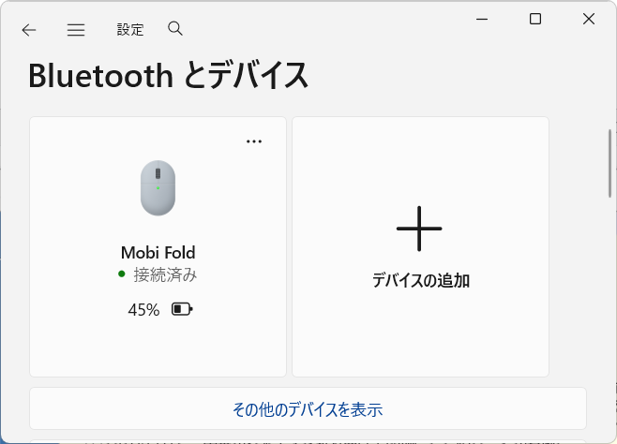Open the hamburger navigation menu

tap(76, 30)
